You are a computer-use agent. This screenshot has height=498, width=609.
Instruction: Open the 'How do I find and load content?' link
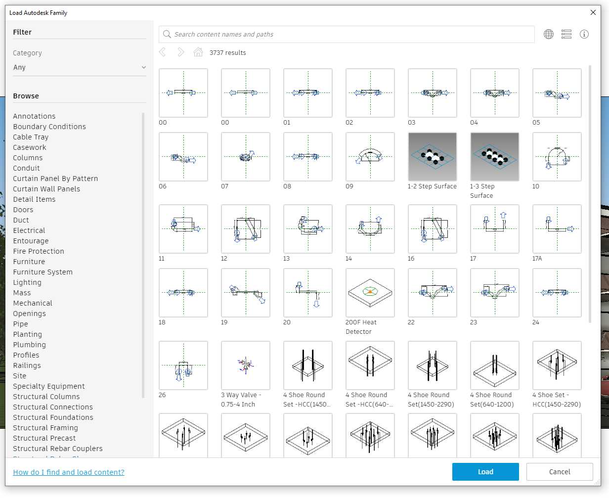(68, 472)
